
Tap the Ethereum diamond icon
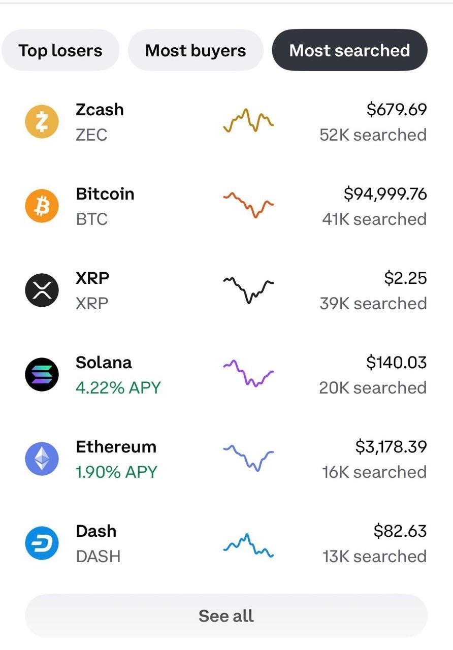[x=42, y=459]
